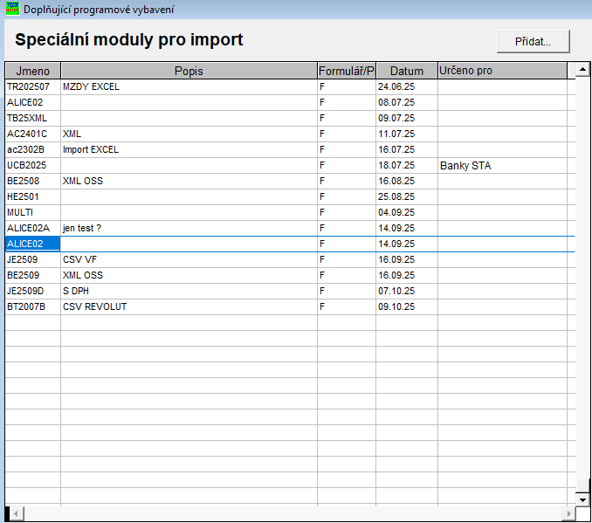Select the BE2508 name cell

[x=33, y=182]
